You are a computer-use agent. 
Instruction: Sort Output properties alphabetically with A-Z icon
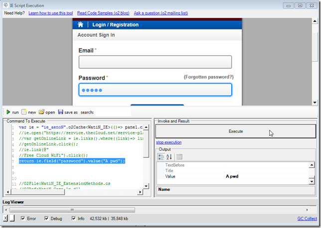[x=169, y=157]
